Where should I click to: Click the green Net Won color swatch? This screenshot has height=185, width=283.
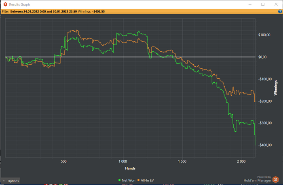(119, 180)
